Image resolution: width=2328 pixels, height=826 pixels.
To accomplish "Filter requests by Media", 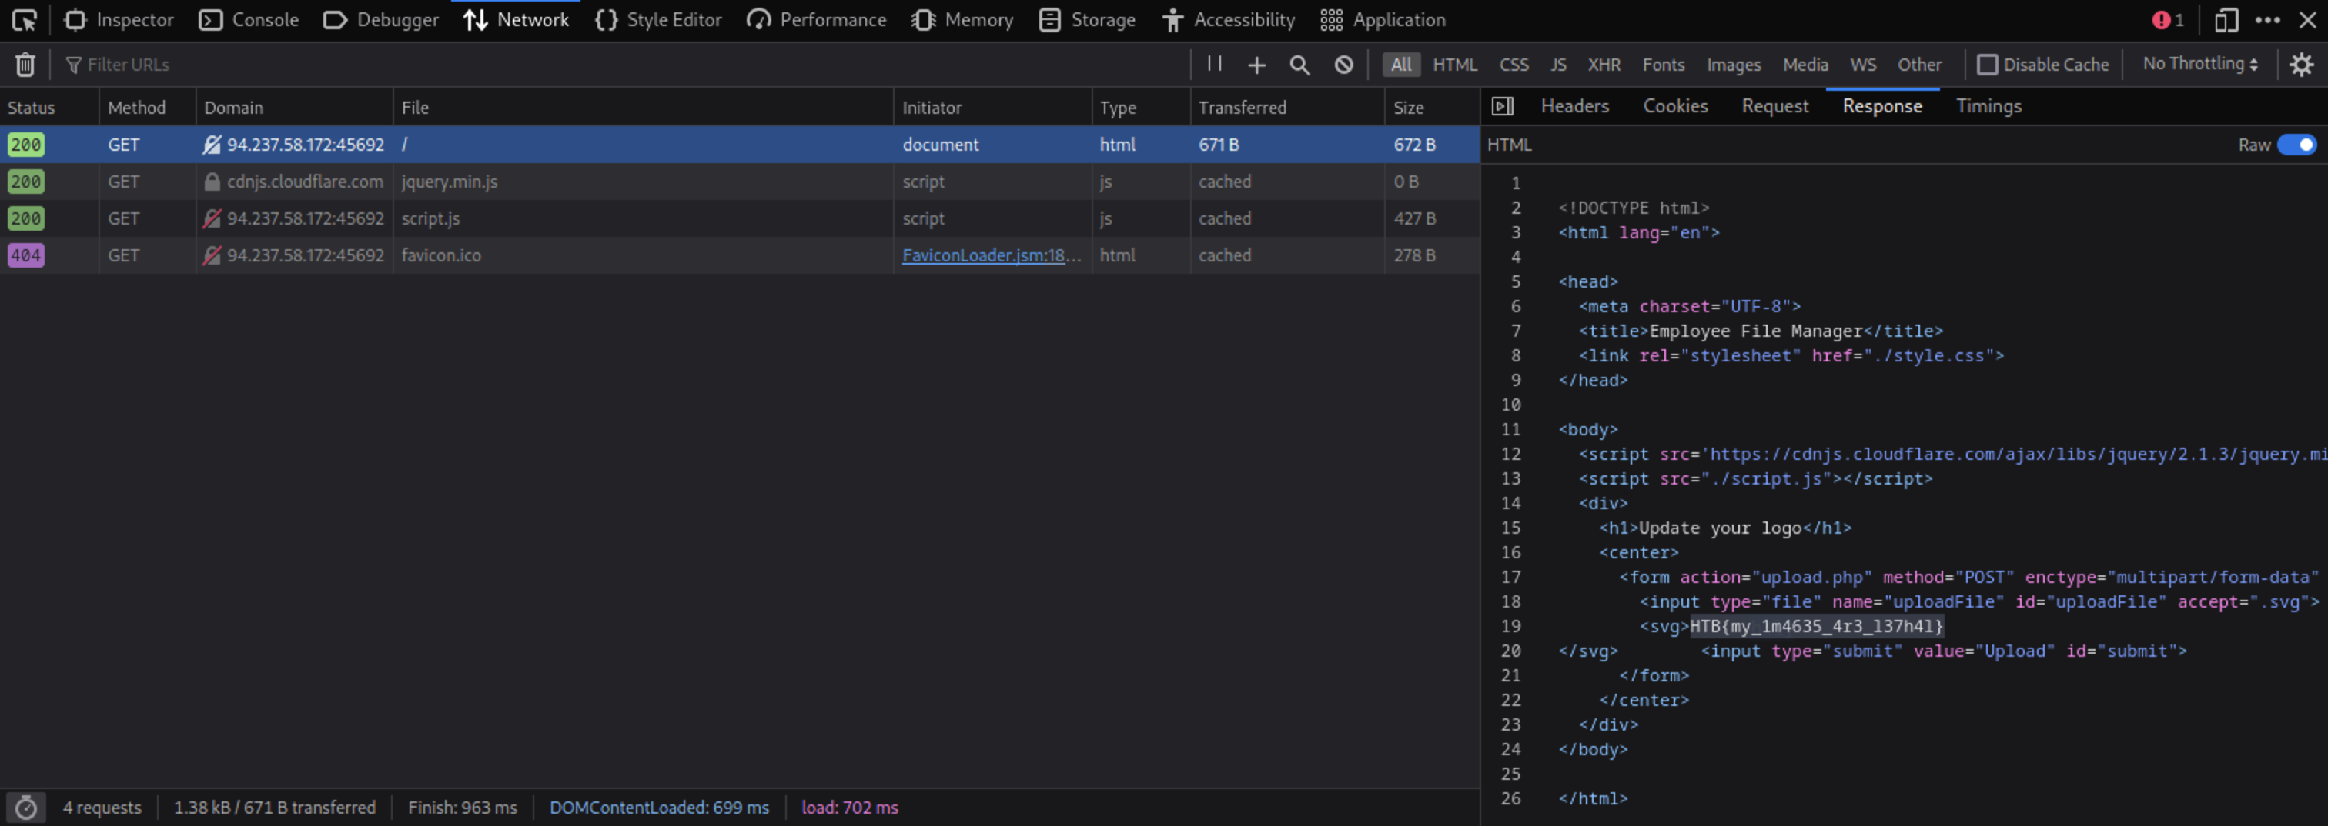I will [1805, 64].
